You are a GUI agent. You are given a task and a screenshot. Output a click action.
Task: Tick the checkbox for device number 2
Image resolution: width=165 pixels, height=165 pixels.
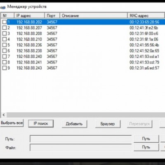(5, 28)
